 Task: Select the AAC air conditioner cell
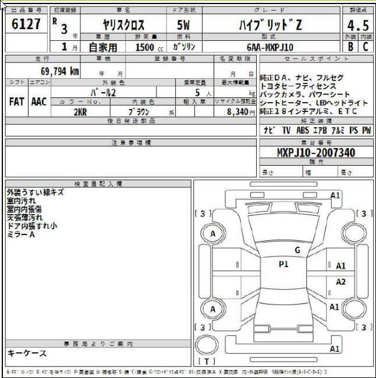39,101
